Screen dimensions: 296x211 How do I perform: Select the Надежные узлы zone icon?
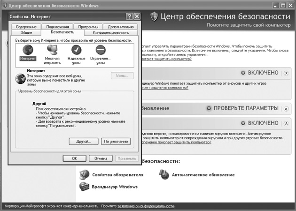[76, 50]
